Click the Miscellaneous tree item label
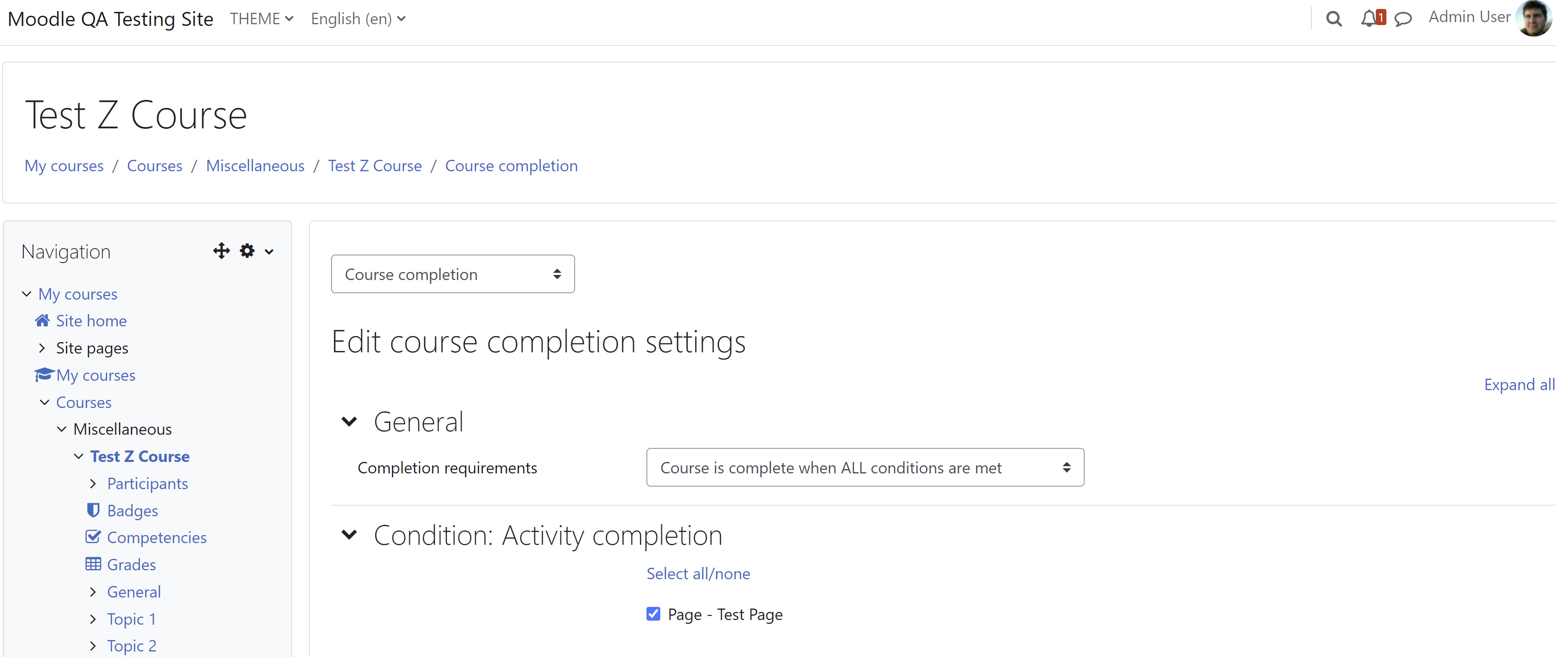The height and width of the screenshot is (657, 1556). click(123, 429)
